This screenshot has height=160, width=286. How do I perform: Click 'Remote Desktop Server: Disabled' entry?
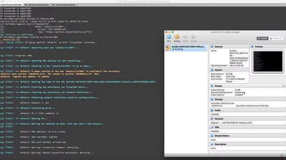227,92
